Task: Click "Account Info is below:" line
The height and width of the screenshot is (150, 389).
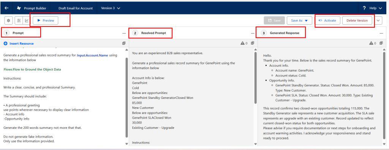Action: tap(149, 78)
